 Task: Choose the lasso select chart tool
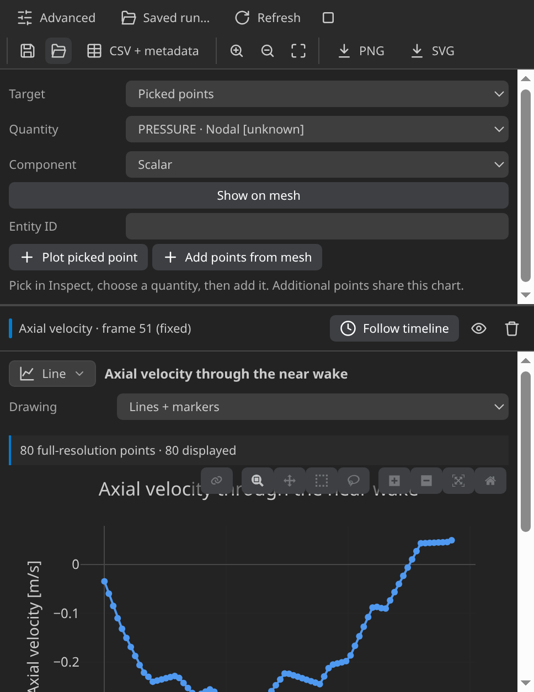pos(354,481)
